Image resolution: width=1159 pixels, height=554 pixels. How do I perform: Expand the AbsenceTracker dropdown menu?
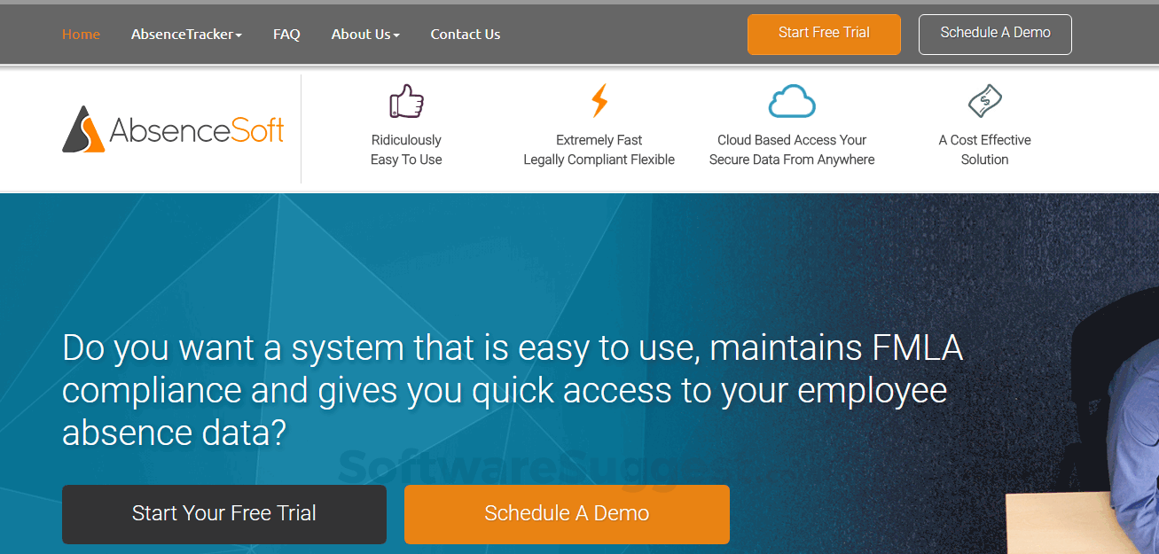pyautogui.click(x=185, y=34)
